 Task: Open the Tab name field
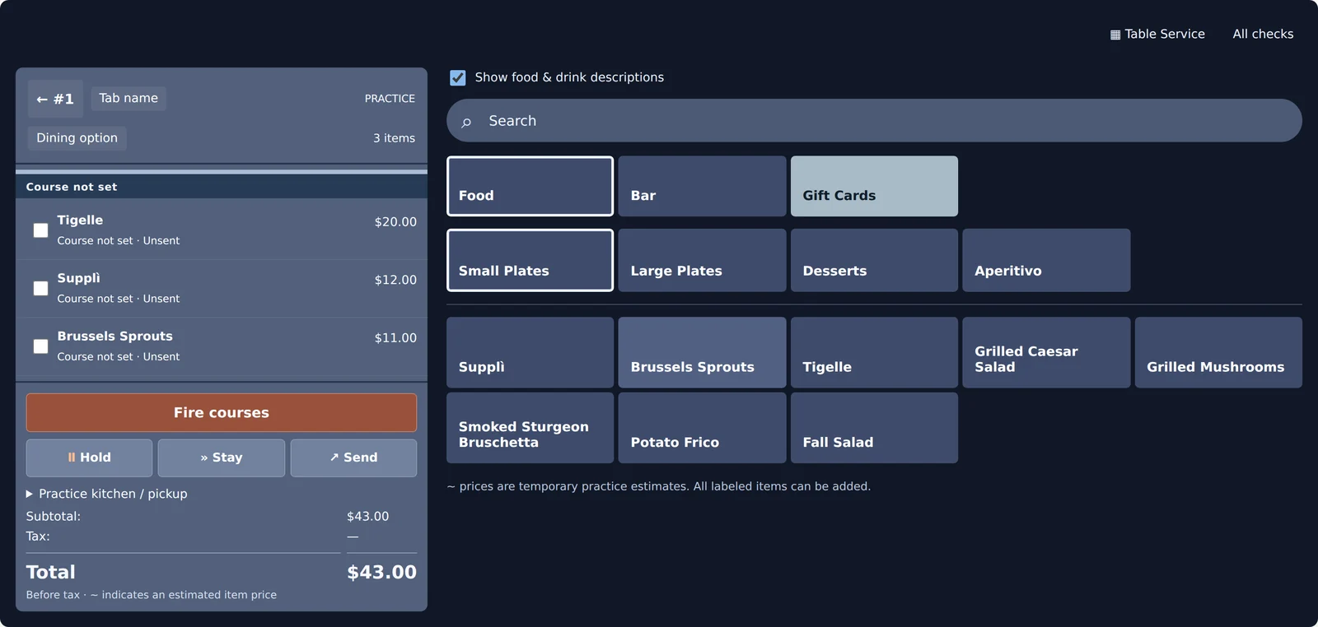click(129, 98)
